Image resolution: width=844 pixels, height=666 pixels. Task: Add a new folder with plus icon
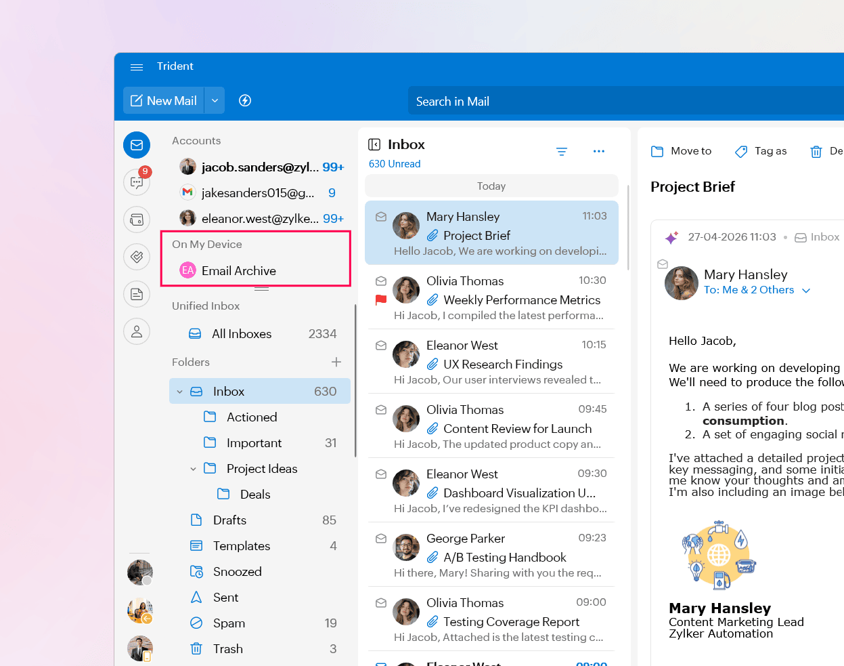(336, 362)
